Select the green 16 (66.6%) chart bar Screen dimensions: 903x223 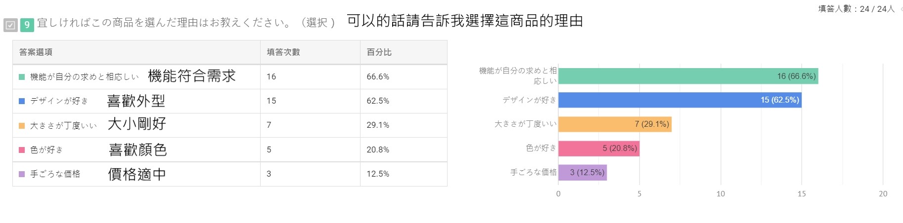(687, 76)
